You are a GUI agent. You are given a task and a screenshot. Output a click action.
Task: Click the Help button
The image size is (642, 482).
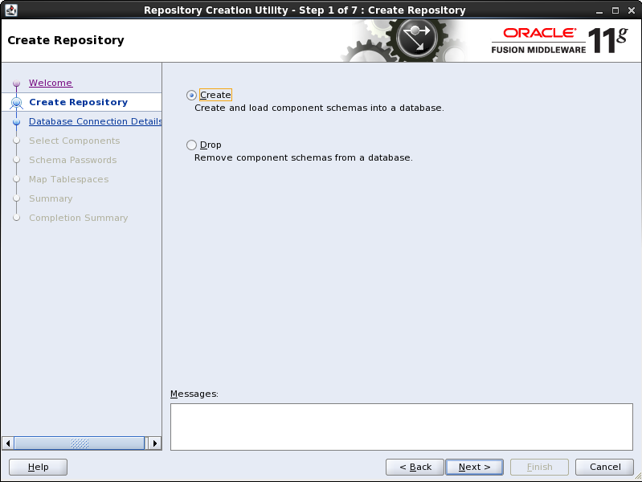[x=38, y=467]
